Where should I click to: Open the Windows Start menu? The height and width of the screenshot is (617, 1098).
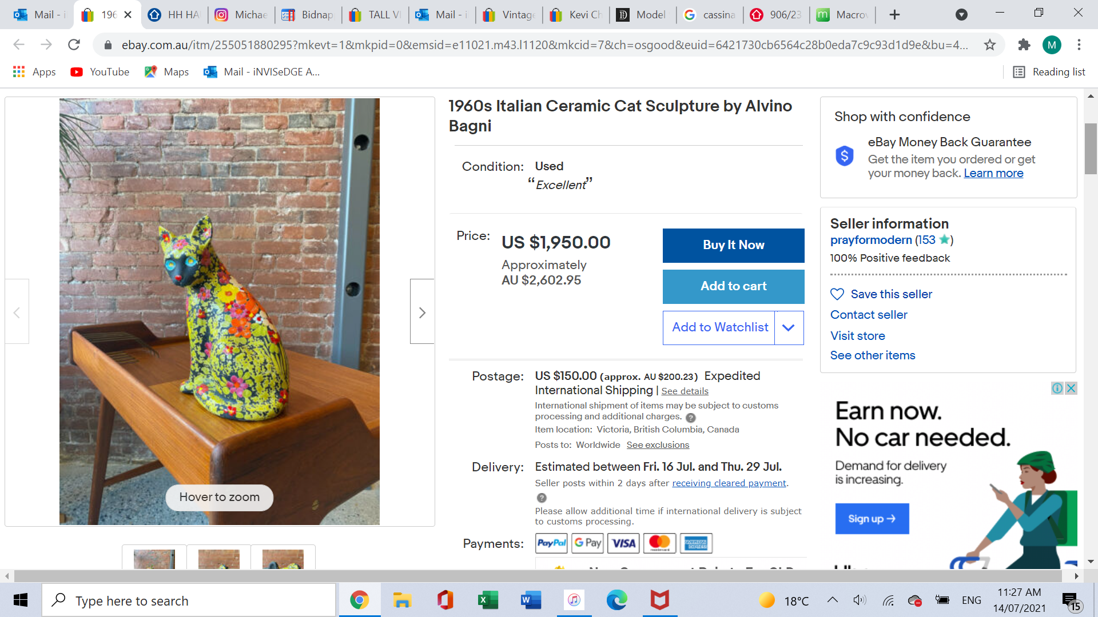21,600
